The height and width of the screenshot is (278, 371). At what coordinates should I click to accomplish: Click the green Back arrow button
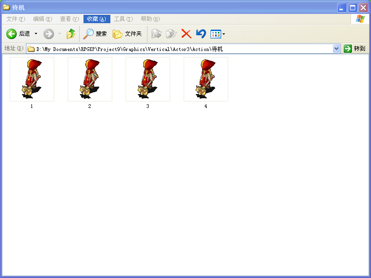(x=11, y=34)
